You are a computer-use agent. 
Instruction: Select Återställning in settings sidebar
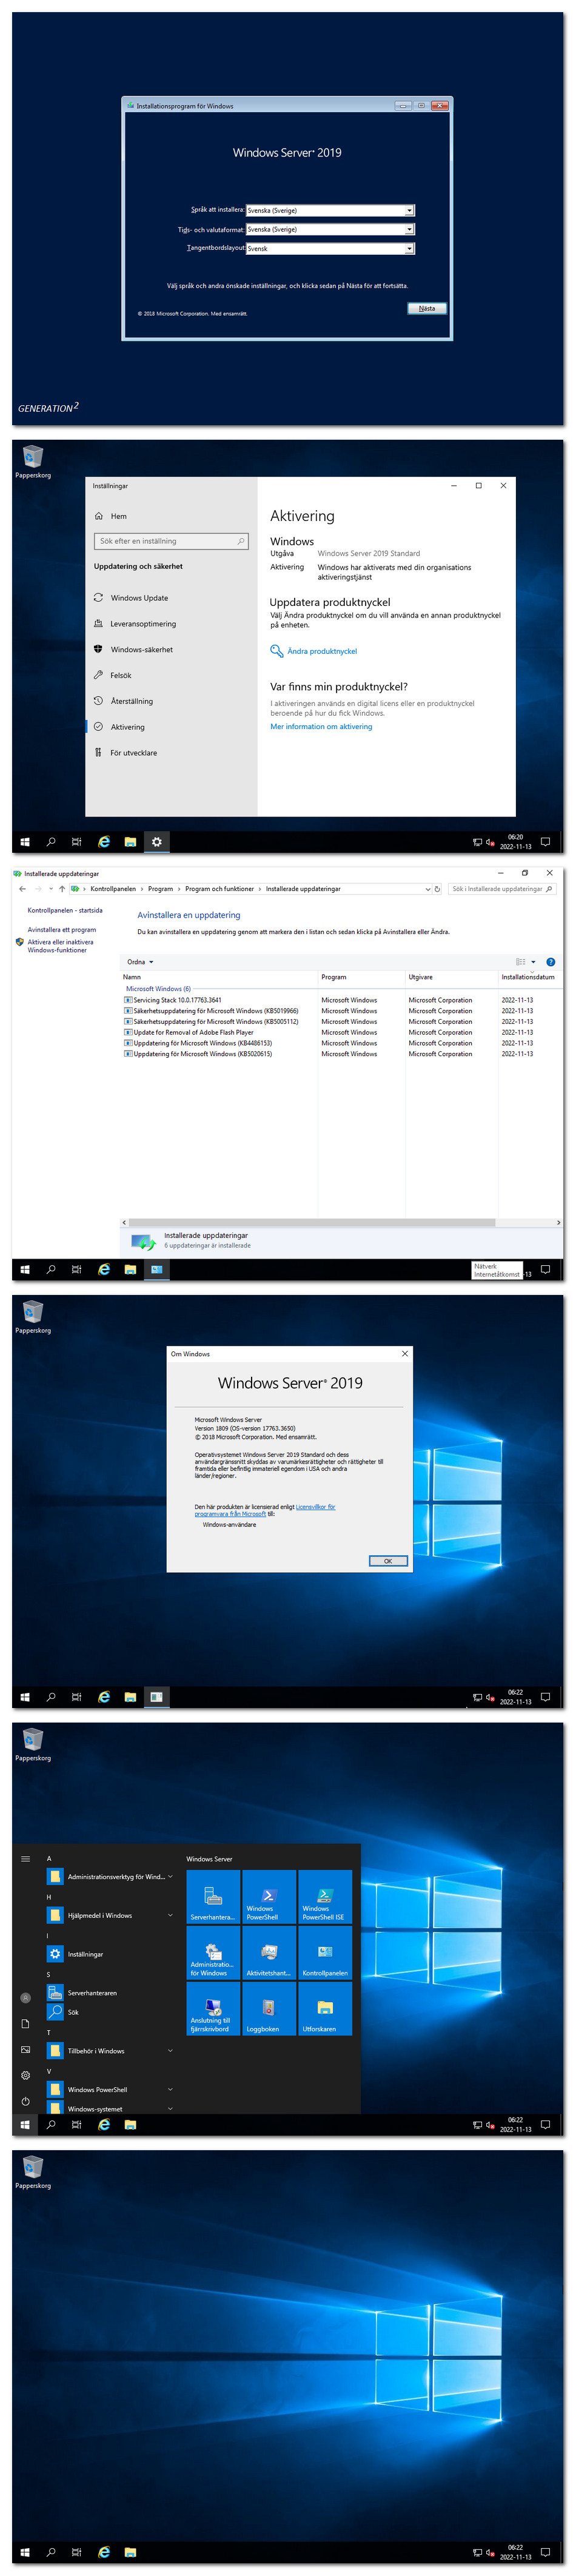click(x=170, y=702)
